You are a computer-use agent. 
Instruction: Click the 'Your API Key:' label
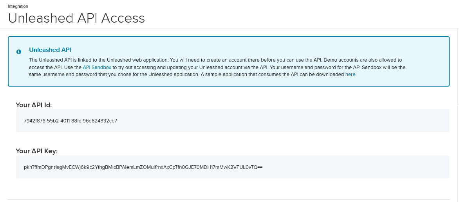click(36, 151)
